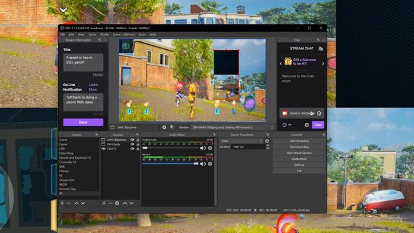The height and width of the screenshot is (233, 414).
Task: Show next chat banner with right arrow
Action: [x=323, y=63]
